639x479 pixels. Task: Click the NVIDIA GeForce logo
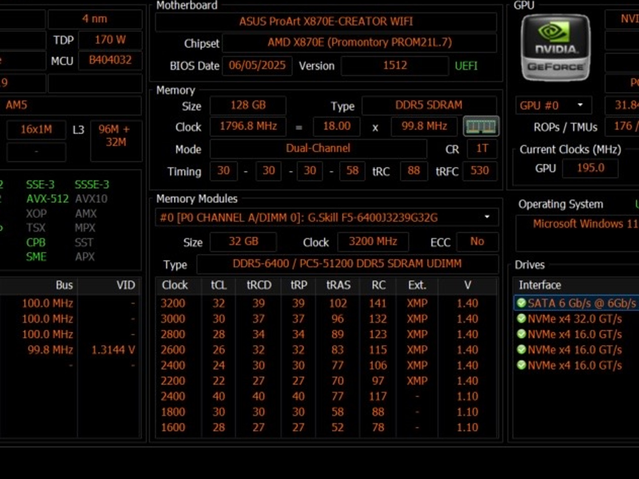(555, 47)
